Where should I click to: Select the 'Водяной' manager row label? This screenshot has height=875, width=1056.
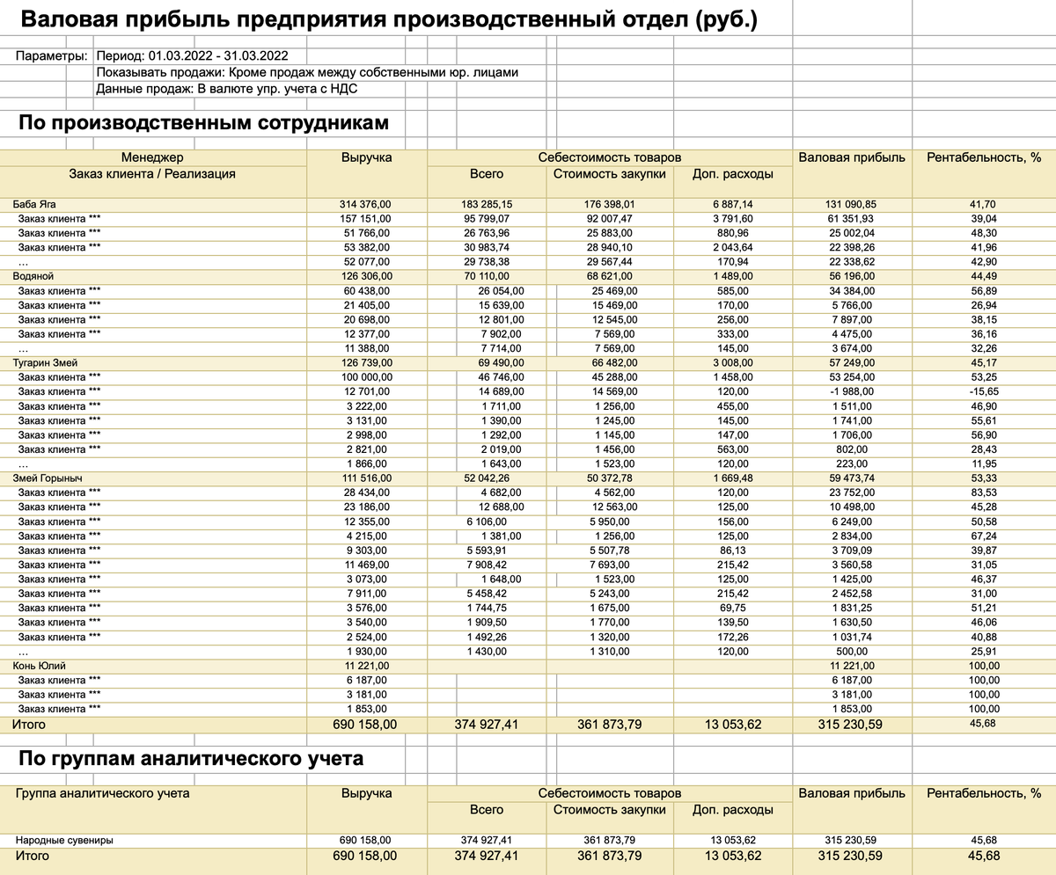coord(33,276)
